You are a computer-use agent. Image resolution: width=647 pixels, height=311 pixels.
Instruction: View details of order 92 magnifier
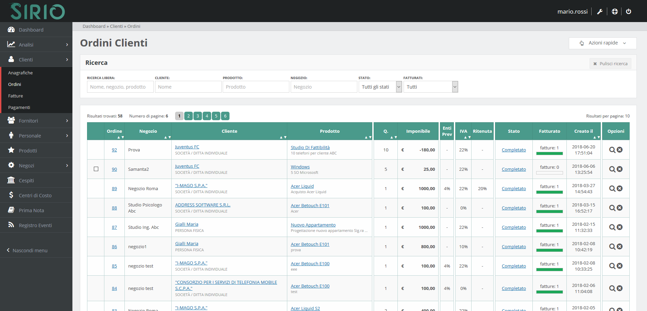(x=612, y=150)
